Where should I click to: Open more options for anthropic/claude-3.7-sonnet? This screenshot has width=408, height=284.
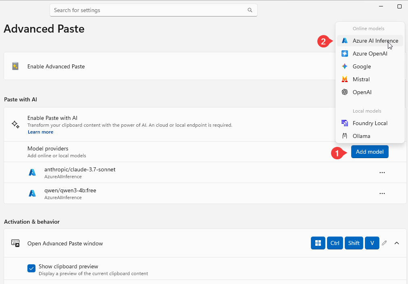coord(382,173)
